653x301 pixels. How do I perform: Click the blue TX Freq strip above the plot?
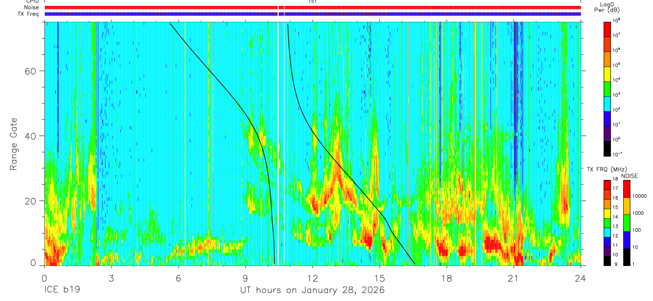[x=312, y=14]
